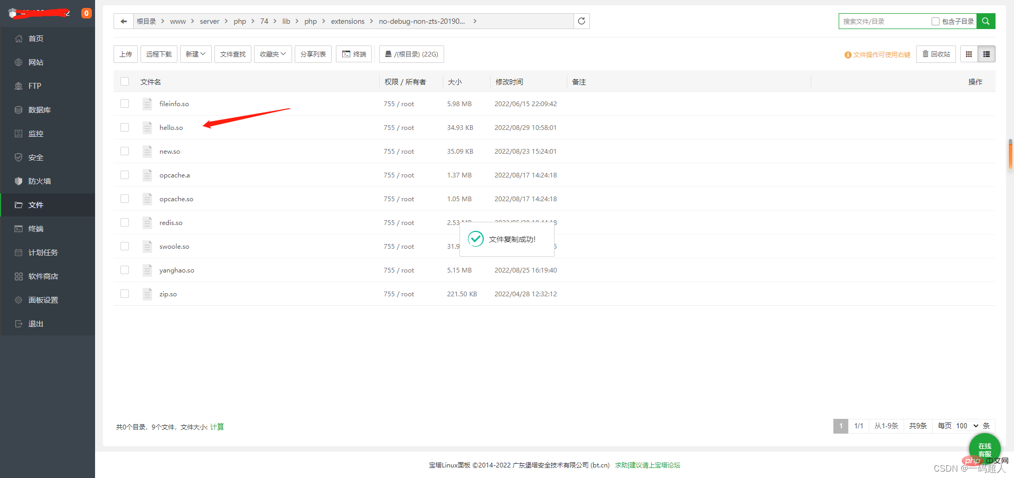Switch to list view layout
1014x478 pixels.
986,54
